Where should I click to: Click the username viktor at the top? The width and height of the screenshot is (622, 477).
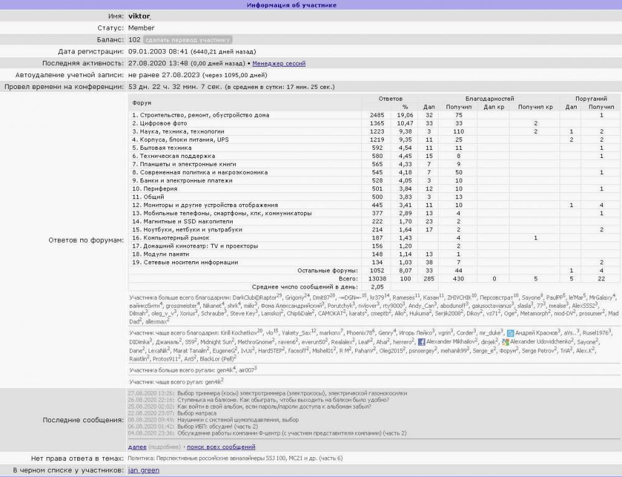[139, 16]
